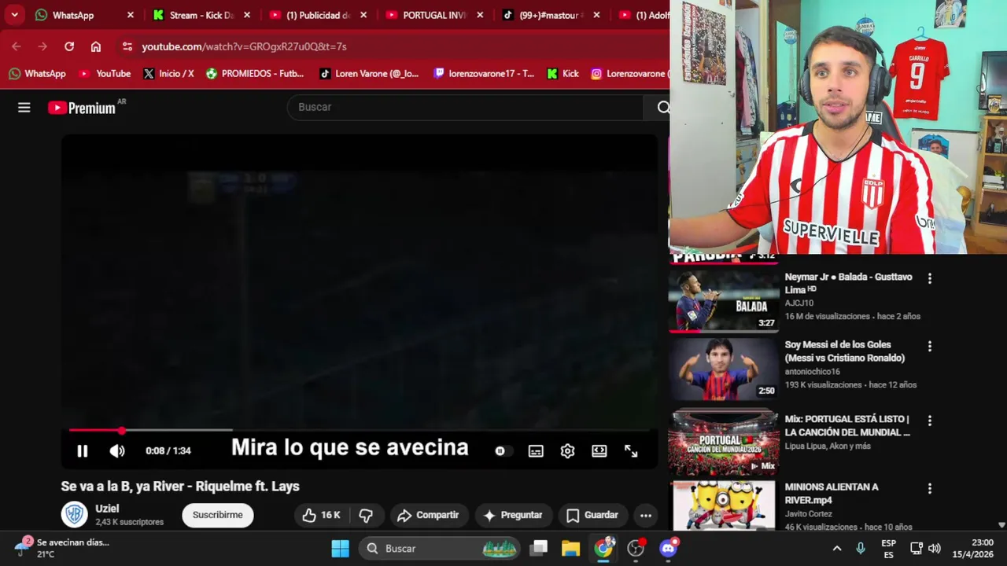
Task: Open options menu for Soy Messi video
Action: (x=930, y=346)
